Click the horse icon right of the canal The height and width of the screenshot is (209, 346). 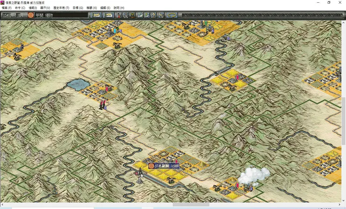171,180
